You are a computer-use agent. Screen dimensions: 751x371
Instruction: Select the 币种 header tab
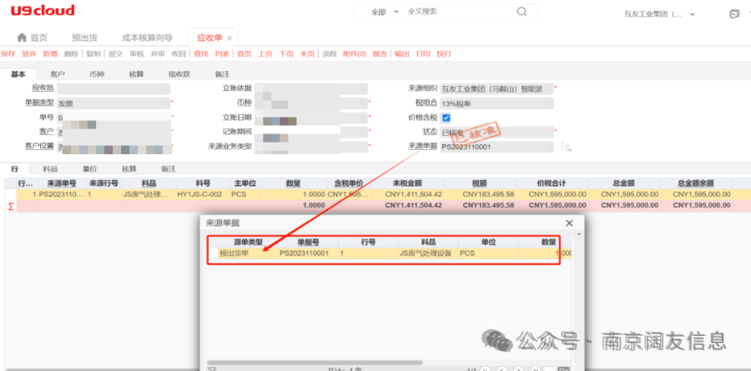tap(97, 74)
